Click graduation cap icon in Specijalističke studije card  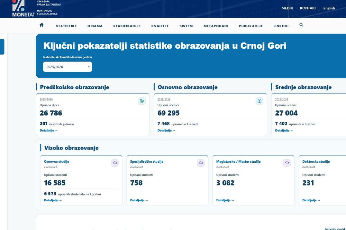point(201,163)
